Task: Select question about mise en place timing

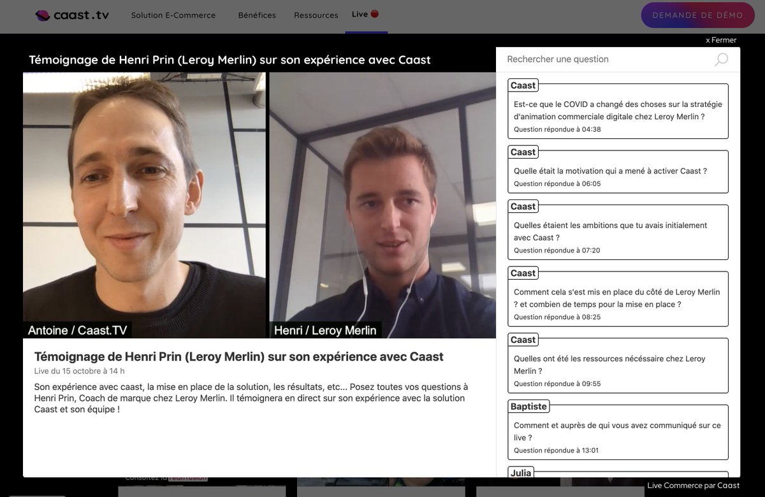Action: point(618,299)
